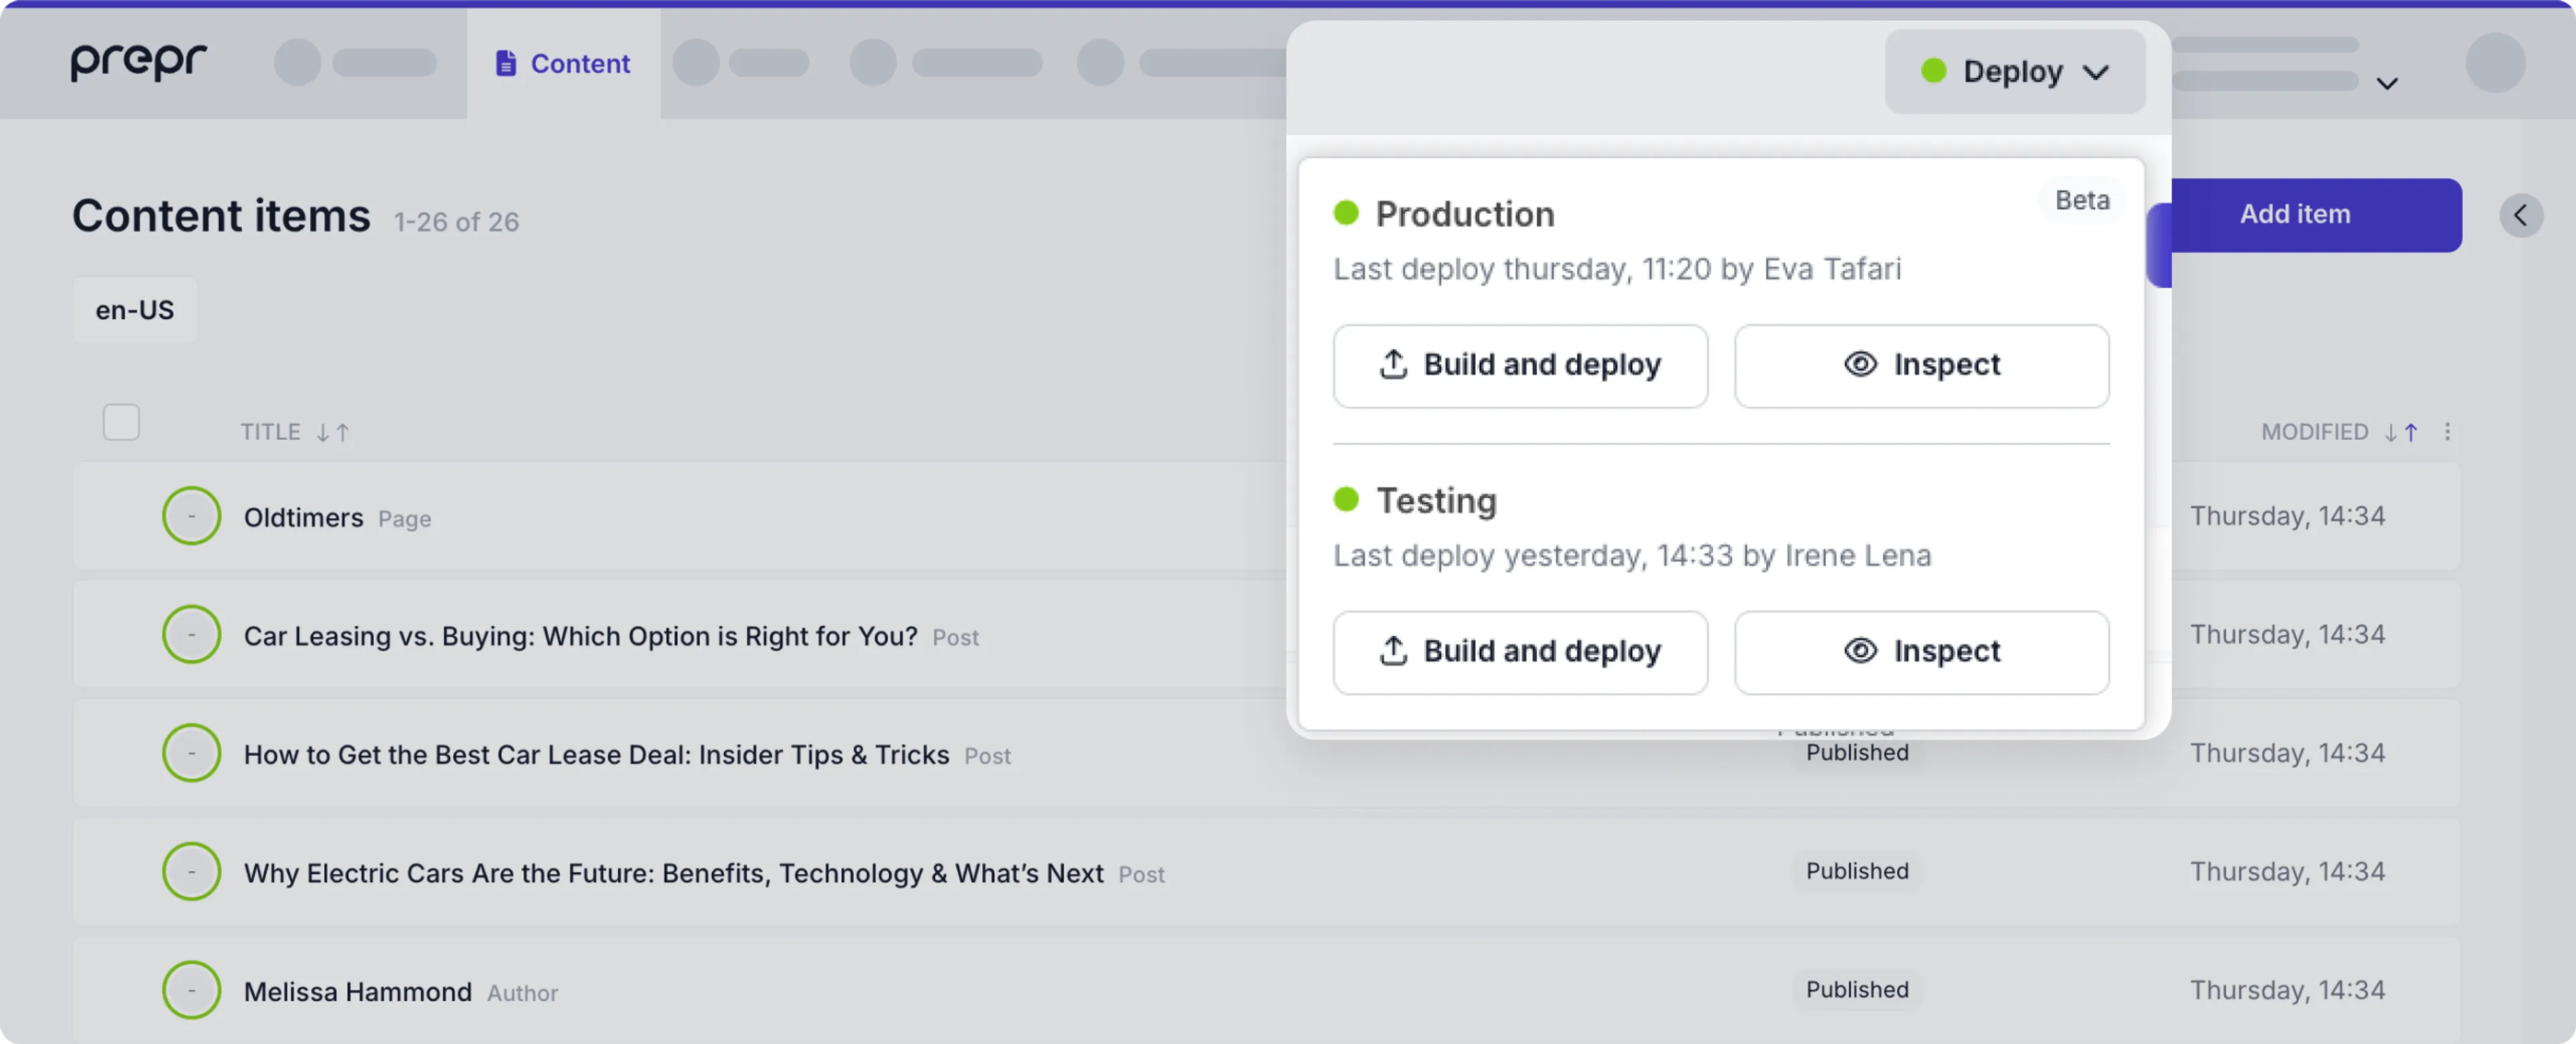
Task: Click the Car Leasing vs. Buying post item
Action: point(583,634)
